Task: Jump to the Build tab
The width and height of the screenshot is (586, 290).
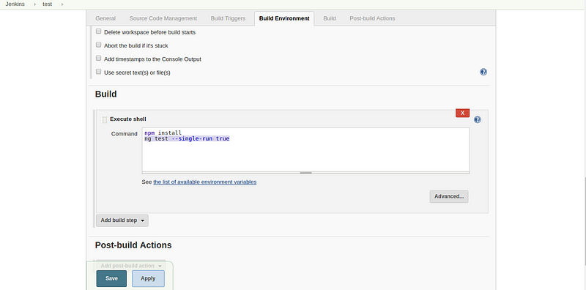Action: tap(329, 18)
